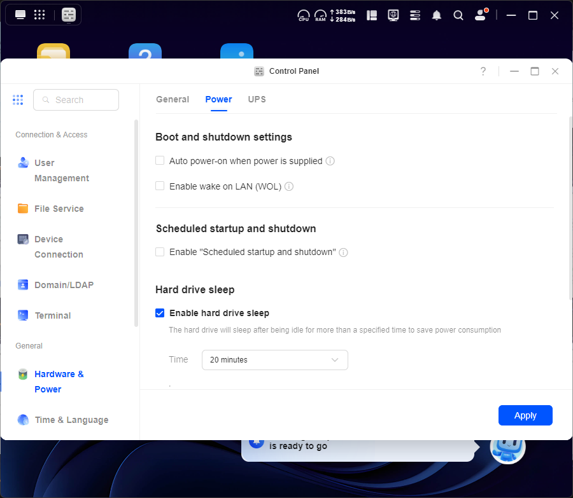The image size is (573, 498).
Task: Open Control Panel help question mark
Action: coord(483,71)
